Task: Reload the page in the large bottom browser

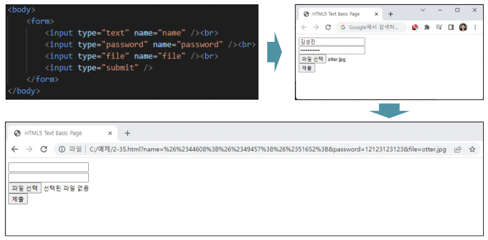Action: (x=44, y=150)
